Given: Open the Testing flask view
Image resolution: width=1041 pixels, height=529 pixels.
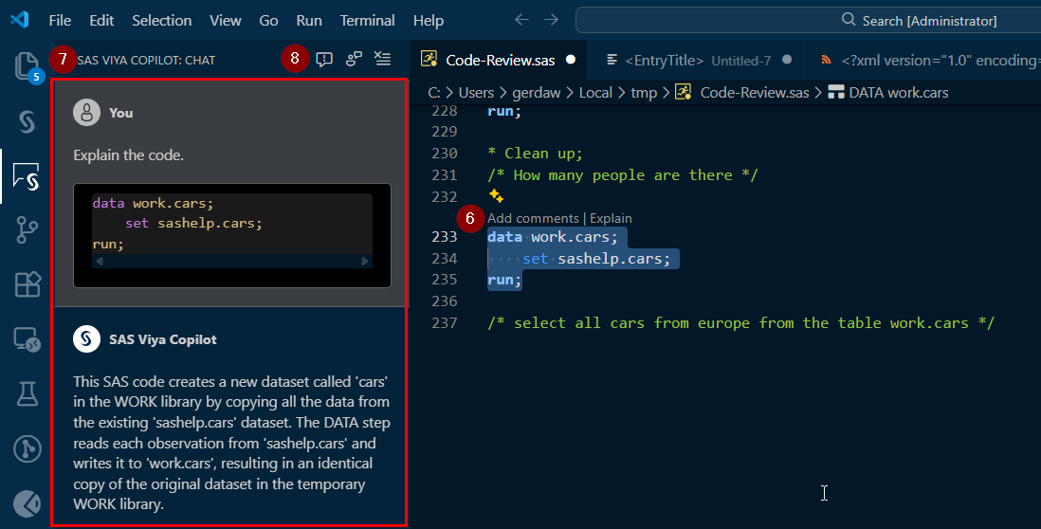Looking at the screenshot, I should 27,393.
